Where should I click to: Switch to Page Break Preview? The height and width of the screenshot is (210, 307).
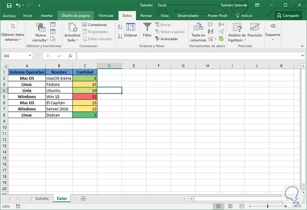click(x=242, y=206)
